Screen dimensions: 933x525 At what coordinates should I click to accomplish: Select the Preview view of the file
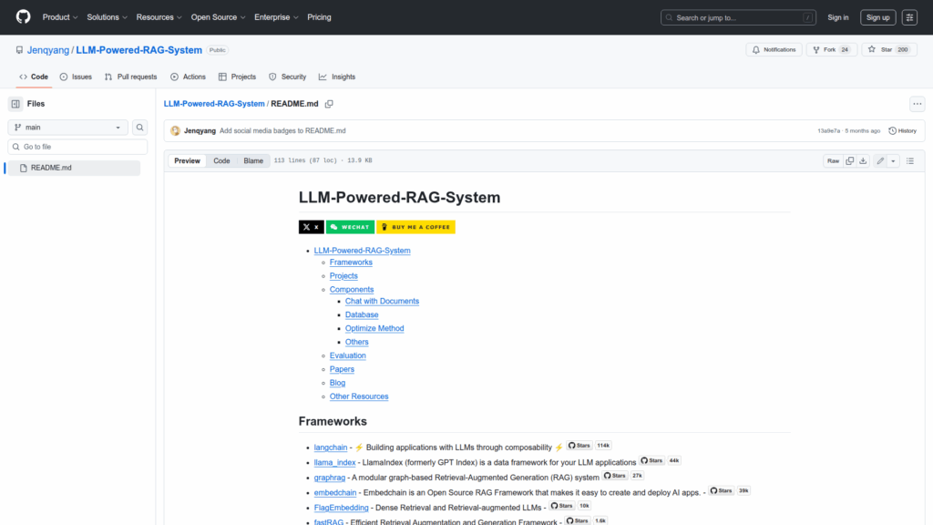pyautogui.click(x=188, y=160)
